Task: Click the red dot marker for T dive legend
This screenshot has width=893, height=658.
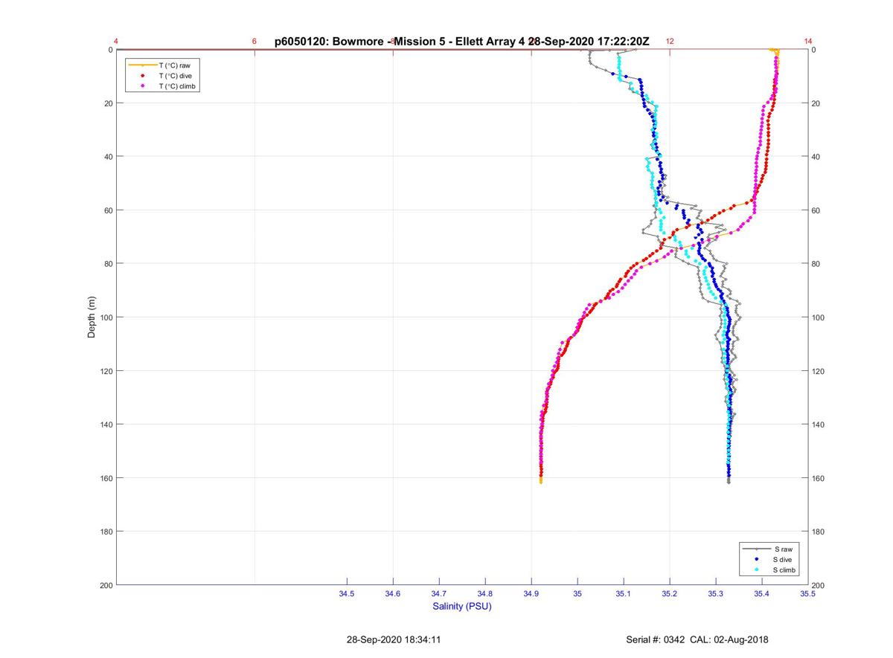Action: (x=142, y=76)
